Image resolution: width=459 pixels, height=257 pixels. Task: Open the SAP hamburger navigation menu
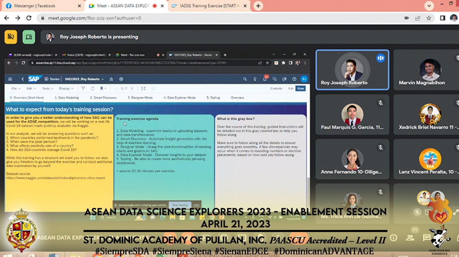(10, 79)
